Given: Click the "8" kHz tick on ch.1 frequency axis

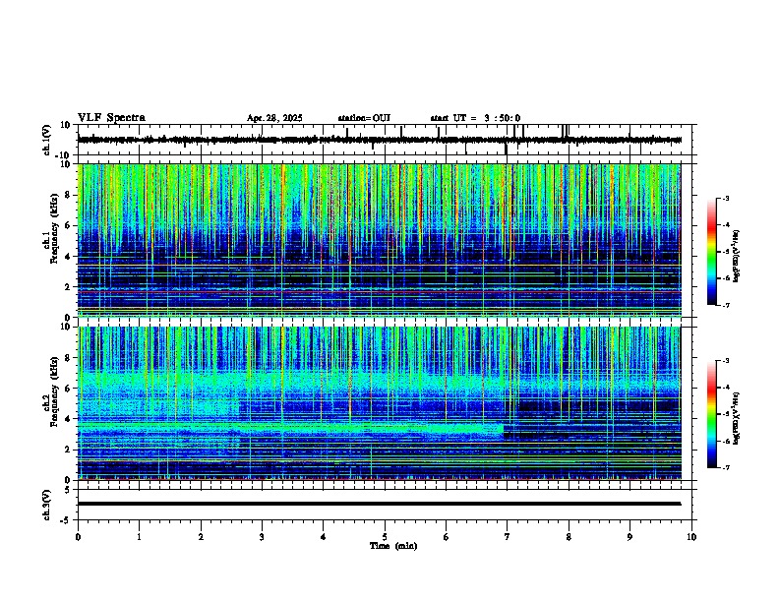Looking at the screenshot, I should tap(68, 195).
